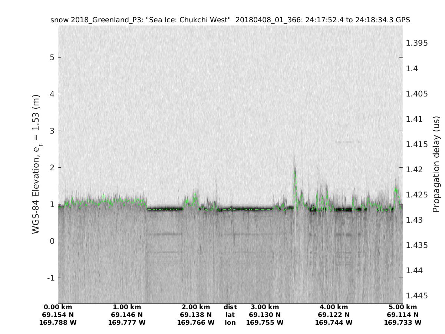This screenshot has width=445, height=334.
Task: Select the 1.00 km distance tick label
Action: [x=127, y=307]
